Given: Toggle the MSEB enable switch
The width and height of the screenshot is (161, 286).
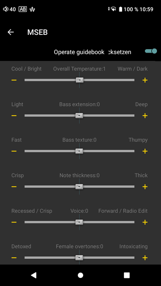Looking at the screenshot, I should (151, 51).
